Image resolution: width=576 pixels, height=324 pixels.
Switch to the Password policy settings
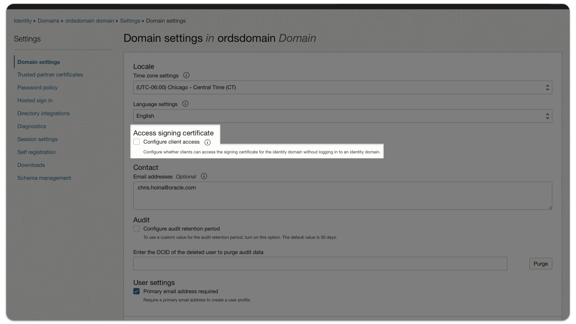[37, 87]
